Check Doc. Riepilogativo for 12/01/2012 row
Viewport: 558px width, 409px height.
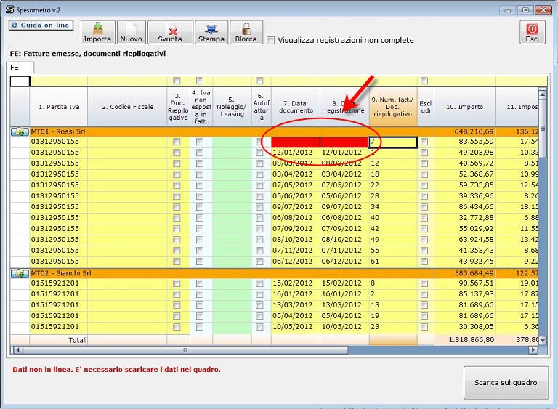[x=177, y=153]
